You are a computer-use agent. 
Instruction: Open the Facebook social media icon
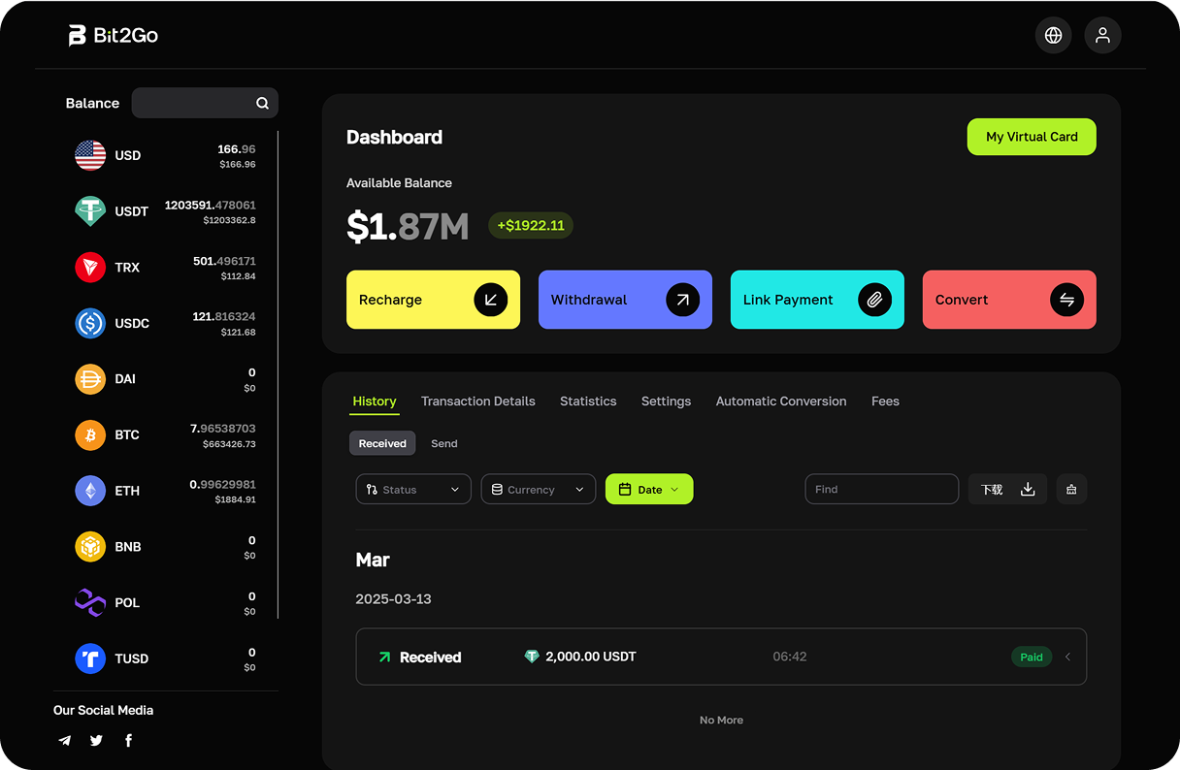[x=128, y=740]
